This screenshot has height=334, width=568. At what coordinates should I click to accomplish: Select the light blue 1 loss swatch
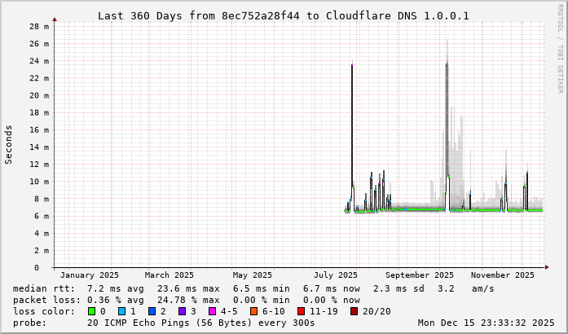121,311
